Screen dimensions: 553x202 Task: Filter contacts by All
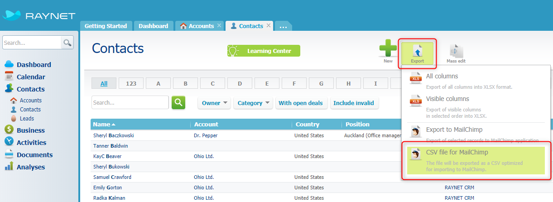pos(104,83)
